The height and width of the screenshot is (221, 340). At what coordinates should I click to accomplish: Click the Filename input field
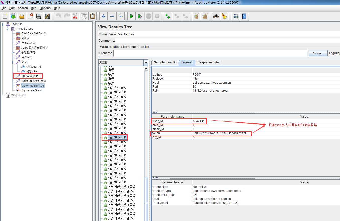tap(210, 53)
